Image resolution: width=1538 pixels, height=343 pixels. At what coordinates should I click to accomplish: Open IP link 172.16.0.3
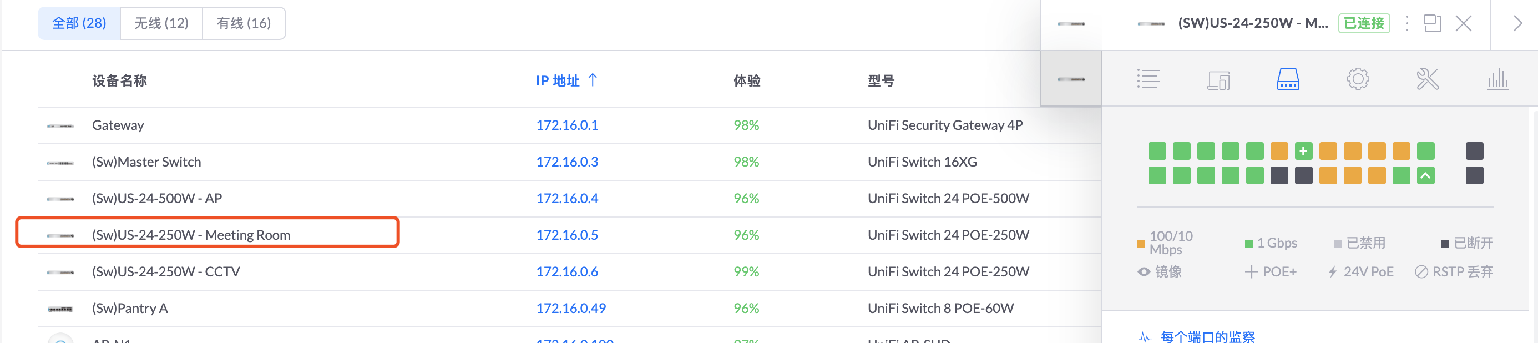coord(566,162)
